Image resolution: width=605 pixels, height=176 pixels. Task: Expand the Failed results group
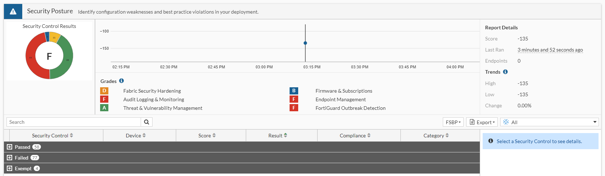(10, 158)
